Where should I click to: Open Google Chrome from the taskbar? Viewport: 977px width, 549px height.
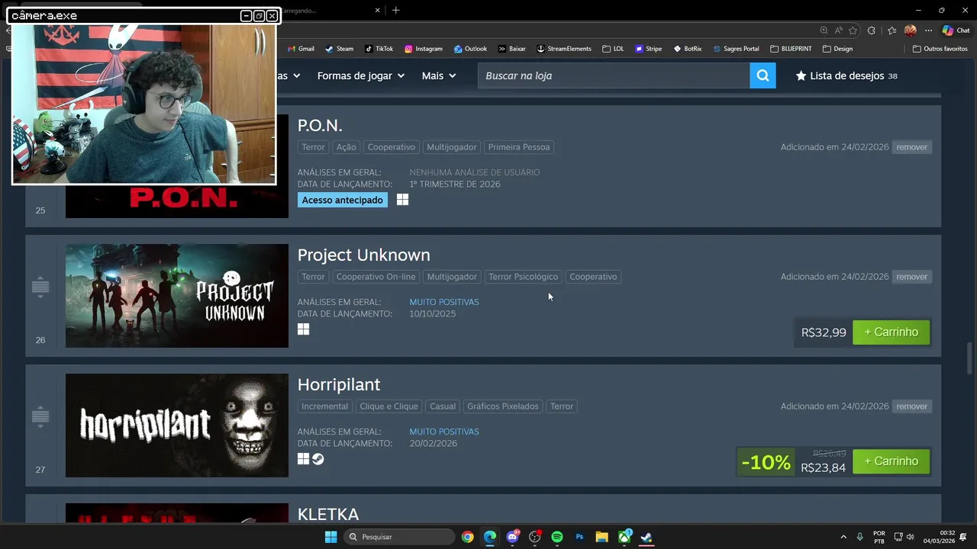click(x=467, y=537)
